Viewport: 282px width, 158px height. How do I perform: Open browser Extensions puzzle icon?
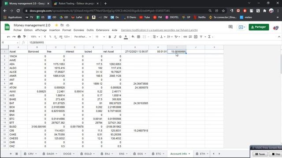[264, 11]
